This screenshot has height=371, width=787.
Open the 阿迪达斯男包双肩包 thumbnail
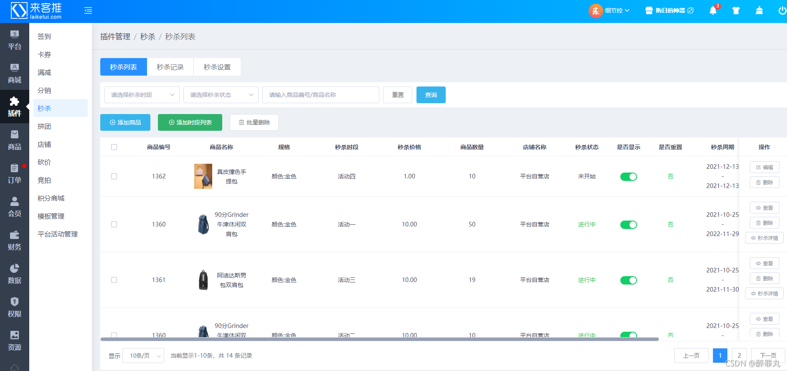(x=203, y=280)
